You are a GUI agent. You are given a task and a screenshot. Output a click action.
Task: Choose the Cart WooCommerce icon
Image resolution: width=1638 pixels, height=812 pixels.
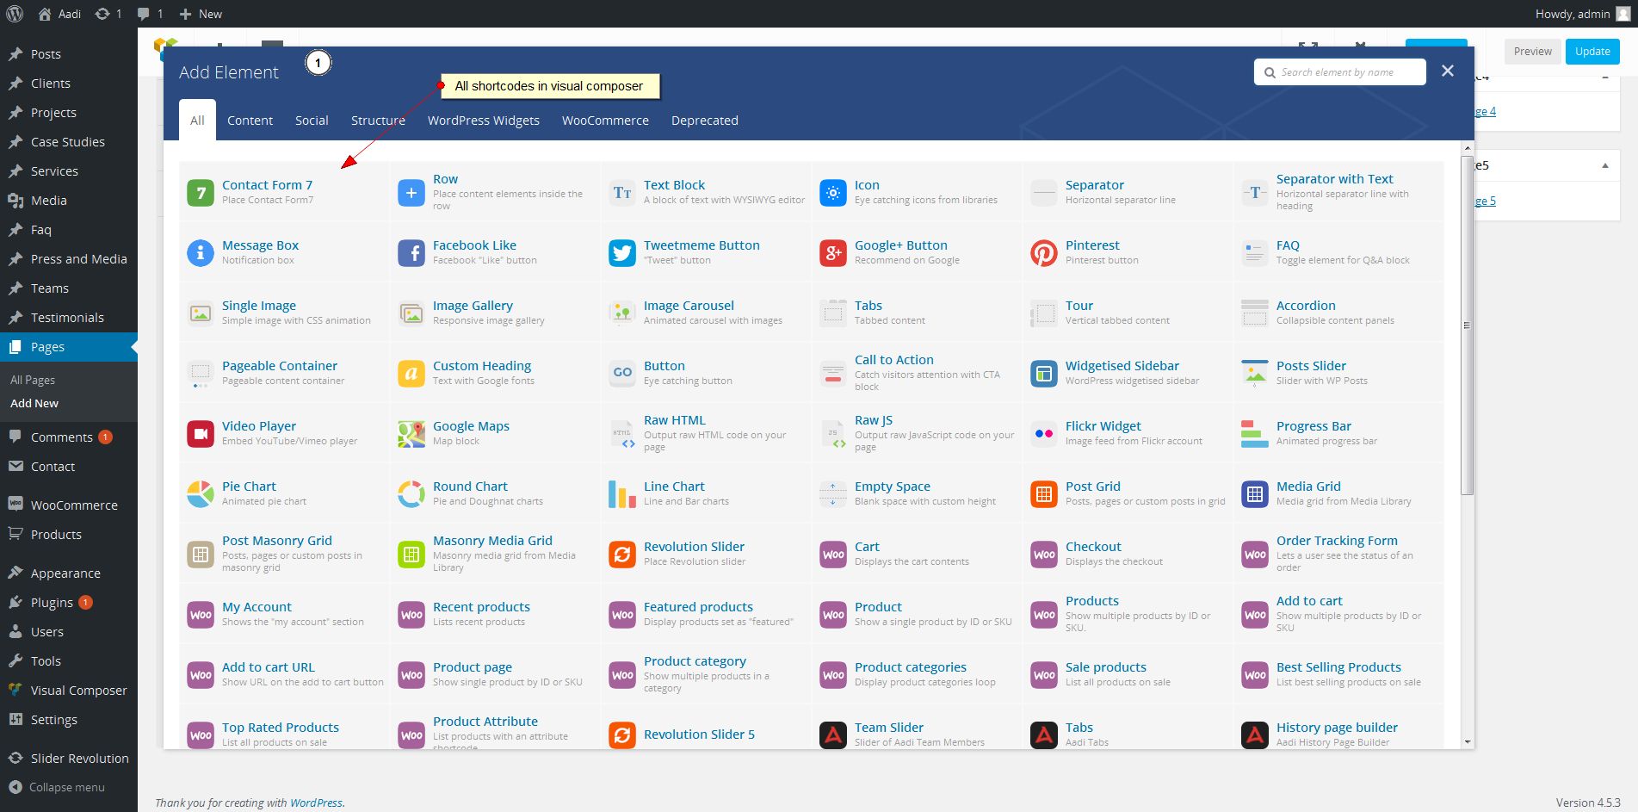click(833, 554)
